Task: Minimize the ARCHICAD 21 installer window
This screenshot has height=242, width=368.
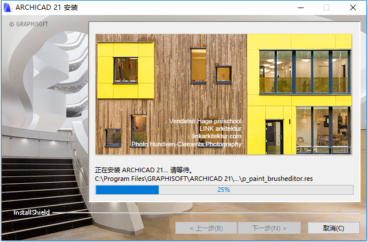Action: click(x=301, y=7)
